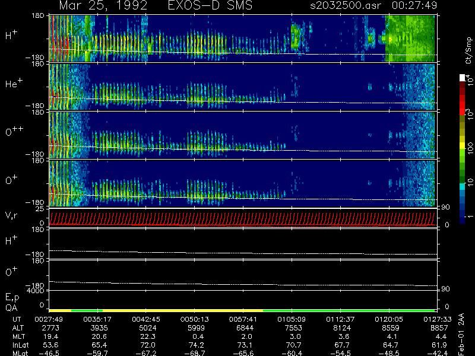Click the MLat value '-42.4'
This screenshot has width=475, height=356.
[x=438, y=353]
